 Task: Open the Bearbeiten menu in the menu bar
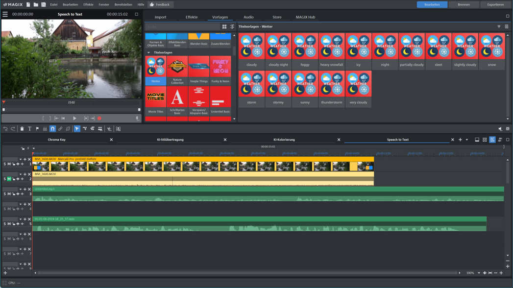tap(70, 4)
